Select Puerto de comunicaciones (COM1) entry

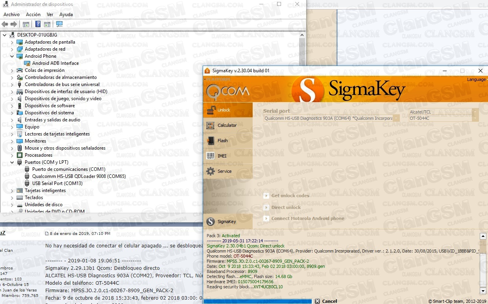pyautogui.click(x=69, y=169)
